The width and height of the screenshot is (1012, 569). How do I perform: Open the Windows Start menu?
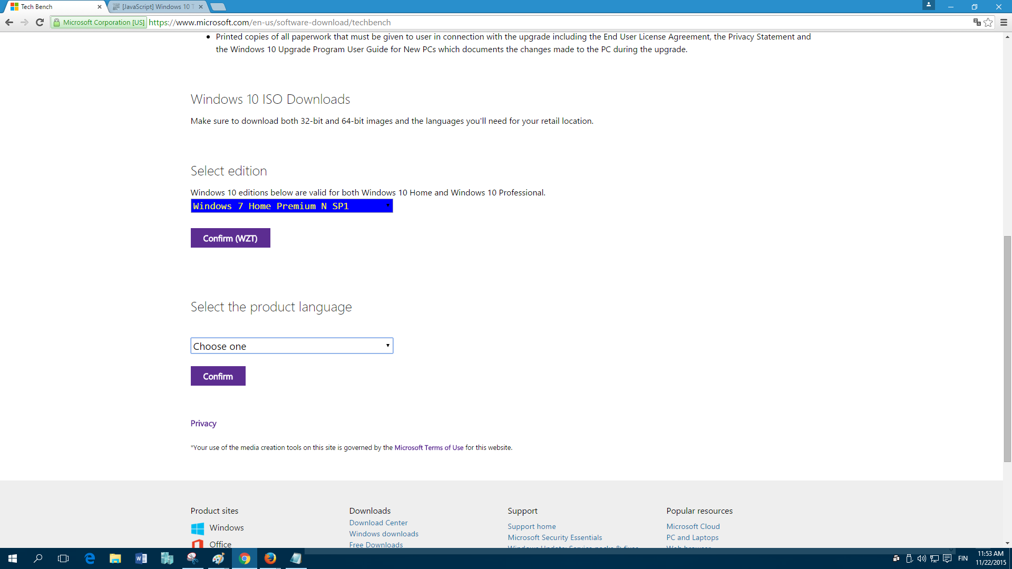[x=13, y=558]
